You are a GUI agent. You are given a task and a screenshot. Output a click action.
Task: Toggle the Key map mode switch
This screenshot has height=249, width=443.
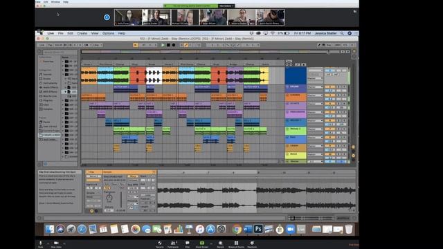pos(329,45)
